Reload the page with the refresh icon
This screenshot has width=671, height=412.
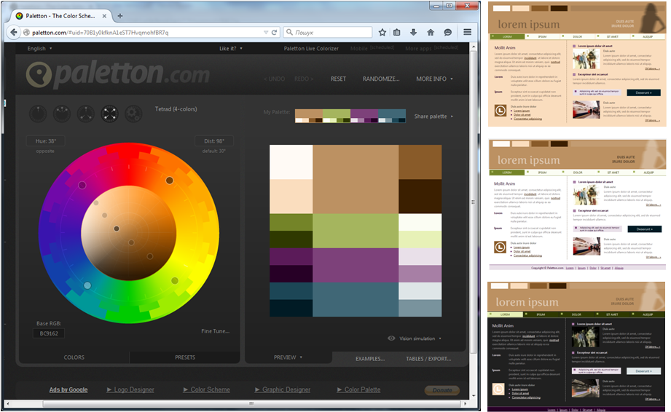[x=275, y=32]
